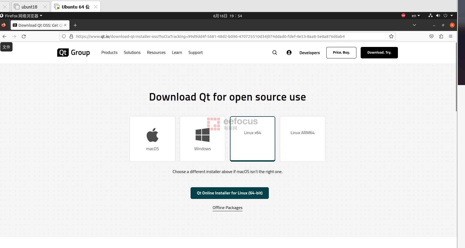Viewport: 465px width, 248px height.
Task: Show site security info via padlock icon
Action: [71, 36]
